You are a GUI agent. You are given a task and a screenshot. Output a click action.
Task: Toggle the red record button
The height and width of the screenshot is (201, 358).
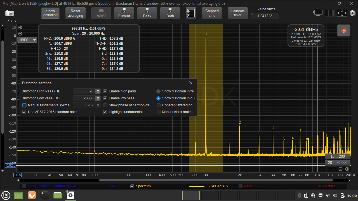(x=344, y=30)
